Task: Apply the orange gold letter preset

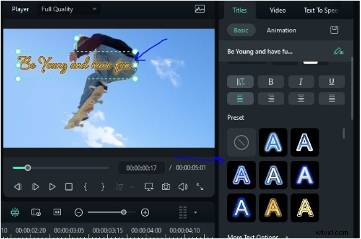Action: coord(273,208)
